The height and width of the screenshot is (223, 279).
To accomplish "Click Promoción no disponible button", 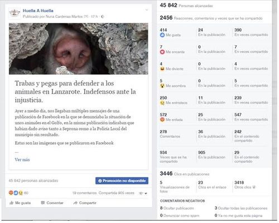I will pos(122,181).
